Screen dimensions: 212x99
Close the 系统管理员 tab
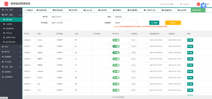[x=139, y=10]
